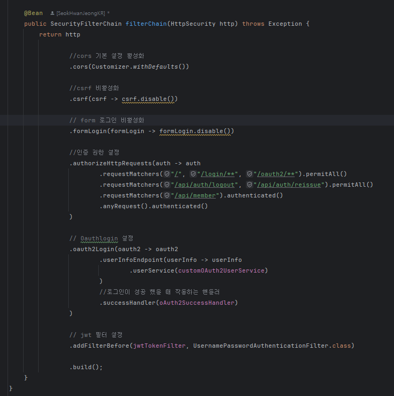This screenshot has width=394, height=396.
Task: Click the throws keyword
Action: (253, 24)
